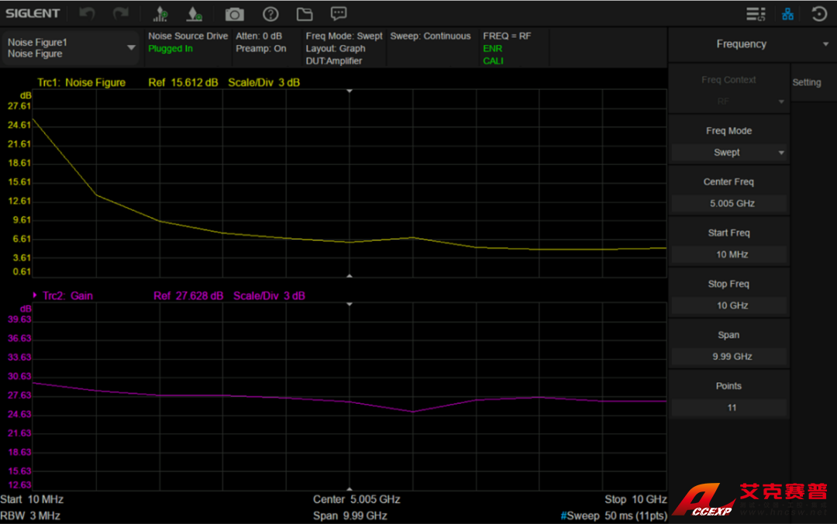This screenshot has width=837, height=524.
Task: Toggle Preamp On in the Atten panel
Action: pyautogui.click(x=261, y=49)
